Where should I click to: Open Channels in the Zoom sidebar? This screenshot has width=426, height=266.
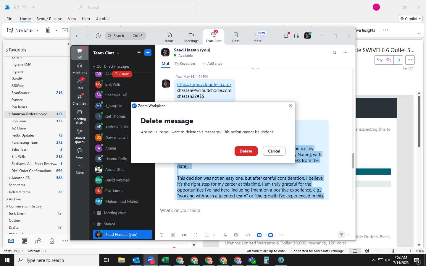point(80,99)
